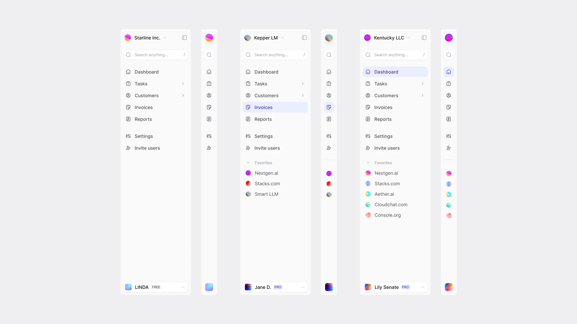
Task: Collapse Favorites section in Kentucky LLC sidebar
Action: (368, 163)
